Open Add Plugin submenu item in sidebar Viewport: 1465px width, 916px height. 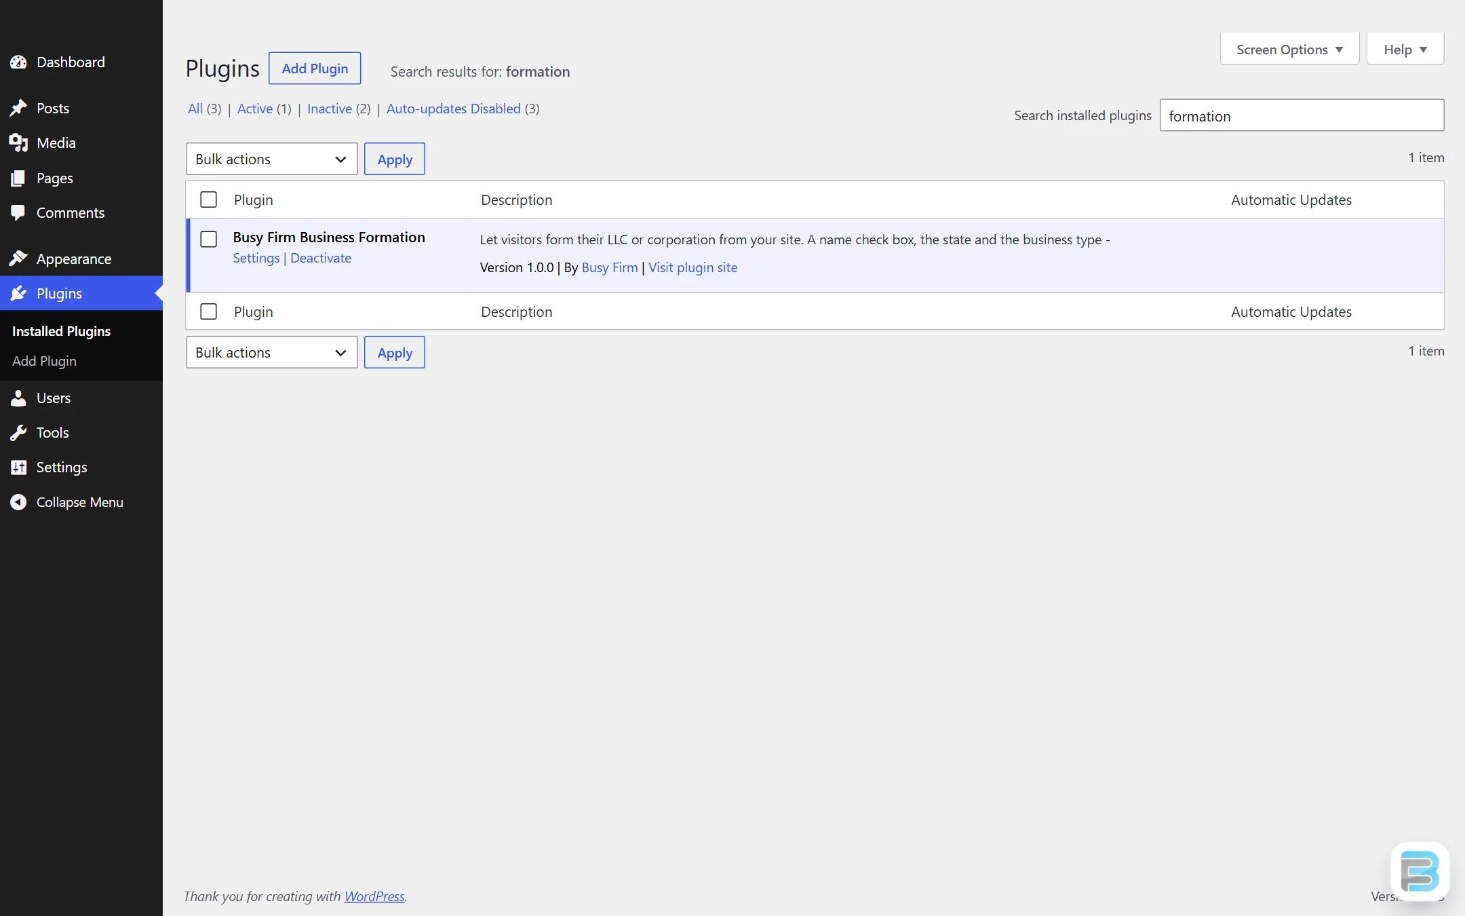coord(44,361)
